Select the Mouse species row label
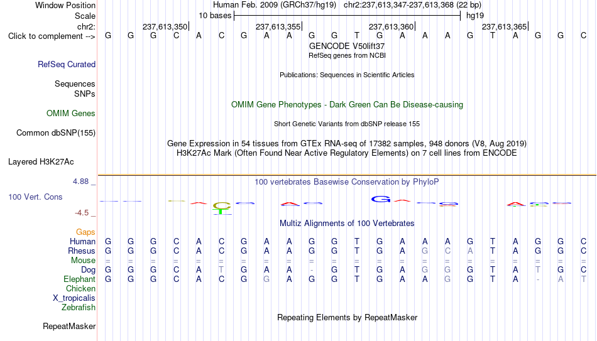This screenshot has height=341, width=597. tap(84, 261)
